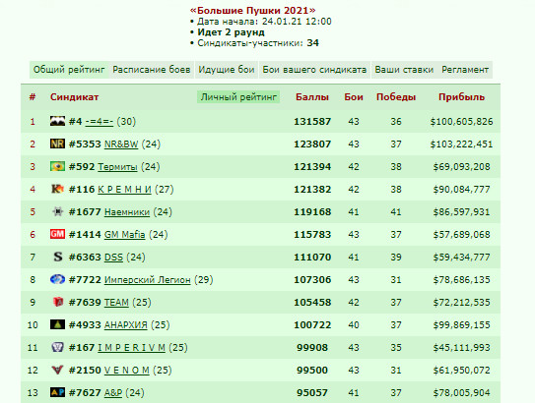Click the profit value $78,686,135
The height and width of the screenshot is (403, 535).
462,280
